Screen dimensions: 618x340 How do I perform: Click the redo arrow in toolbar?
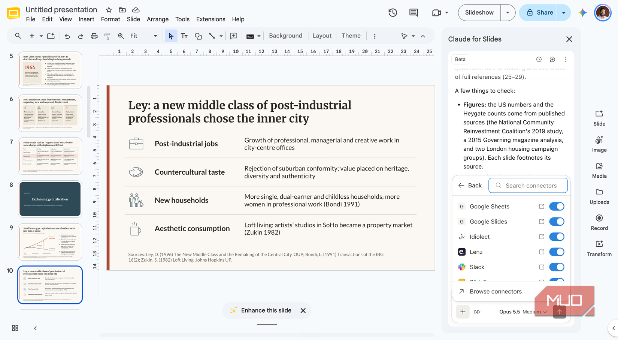click(81, 36)
